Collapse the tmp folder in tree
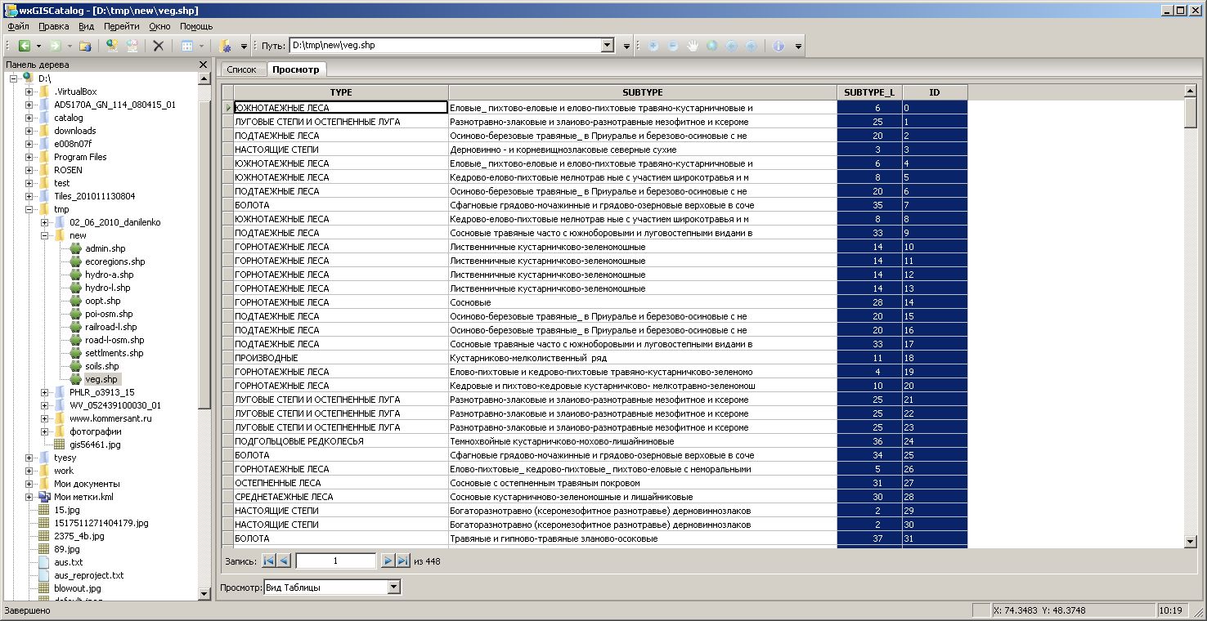This screenshot has height=621, width=1207. 29,209
